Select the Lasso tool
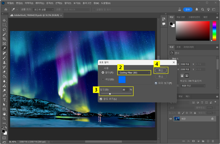 tap(4, 30)
